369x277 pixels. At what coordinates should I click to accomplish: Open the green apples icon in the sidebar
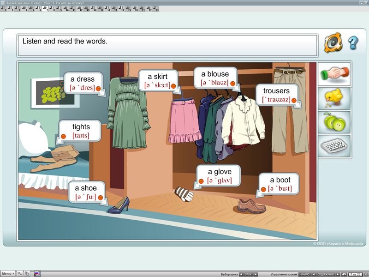pos(334,122)
